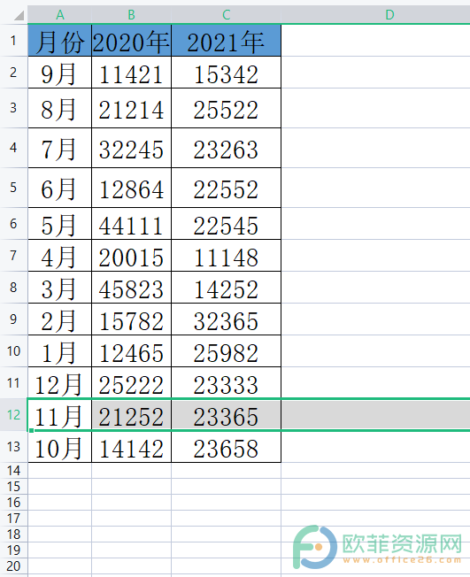Click cell with value 21214
The width and height of the screenshot is (470, 577).
131,108
